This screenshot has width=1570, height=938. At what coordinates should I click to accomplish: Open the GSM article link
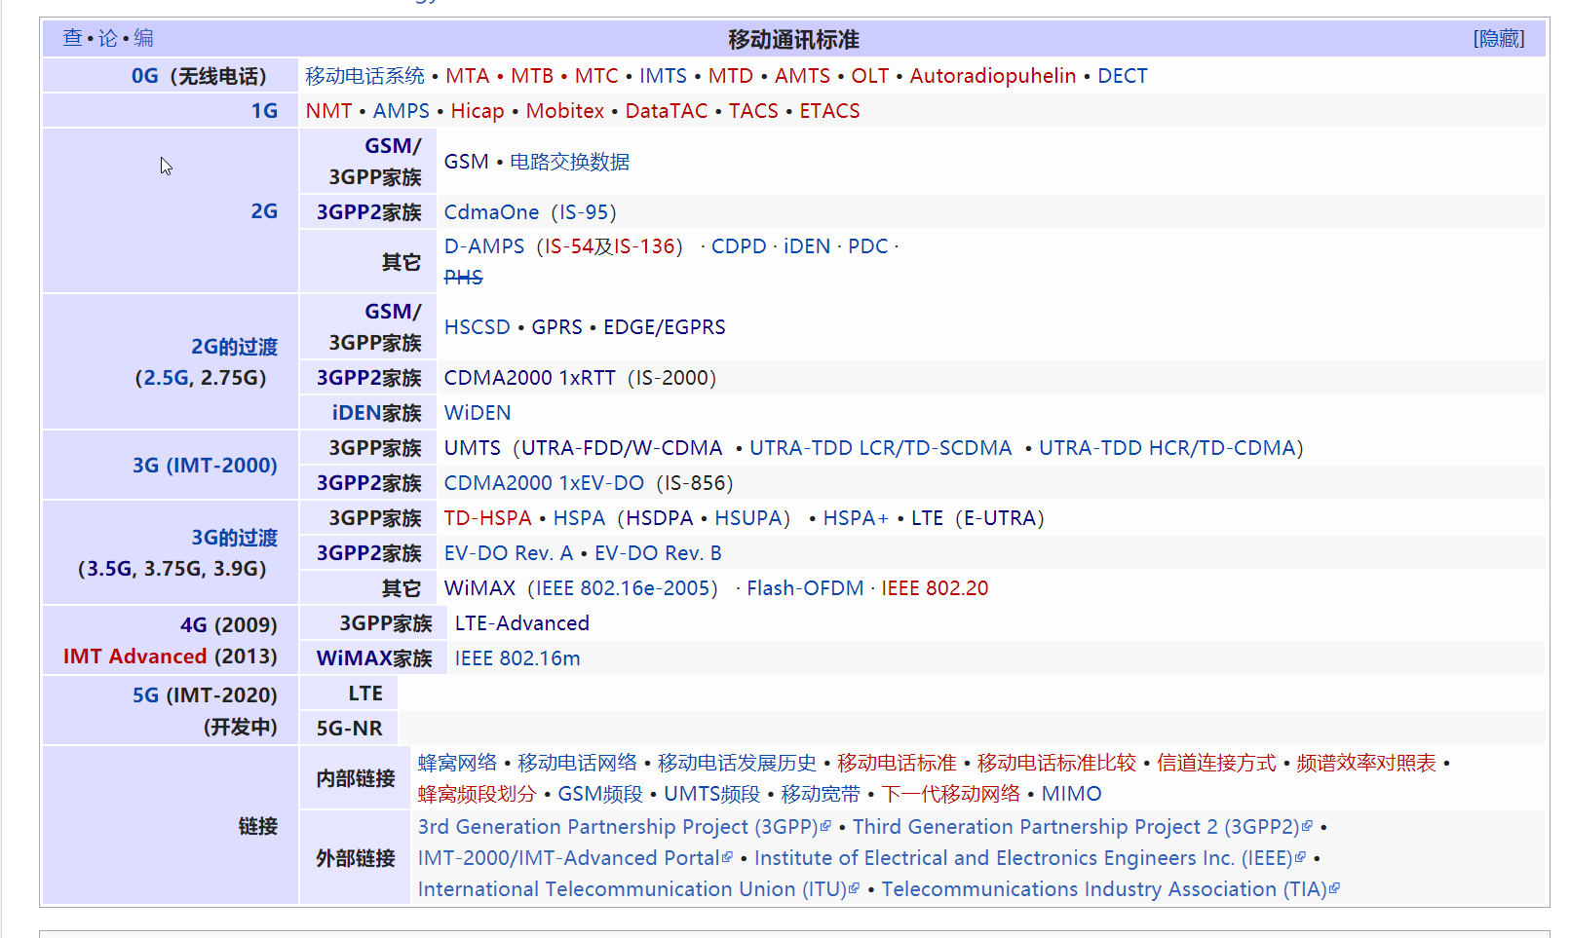466,161
